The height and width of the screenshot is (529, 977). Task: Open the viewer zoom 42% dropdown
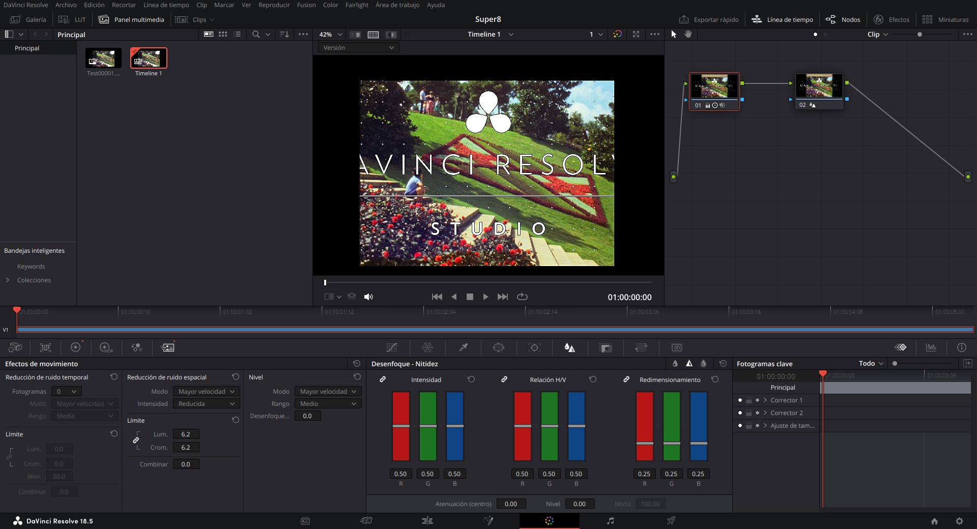click(x=331, y=34)
